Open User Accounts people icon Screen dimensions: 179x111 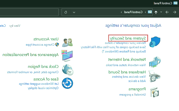click(68, 43)
